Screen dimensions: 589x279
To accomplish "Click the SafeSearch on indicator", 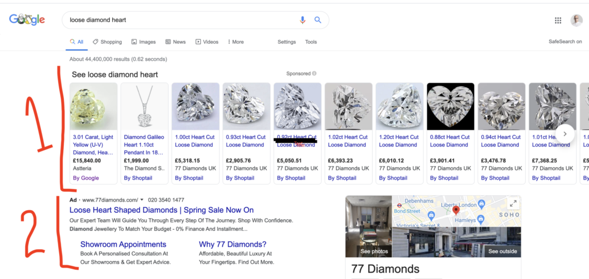I will pos(565,42).
